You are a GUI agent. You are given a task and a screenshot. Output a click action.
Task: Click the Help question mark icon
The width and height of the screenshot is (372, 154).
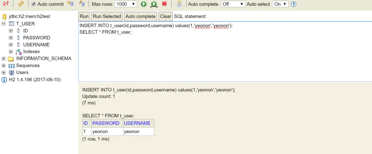[294, 4]
